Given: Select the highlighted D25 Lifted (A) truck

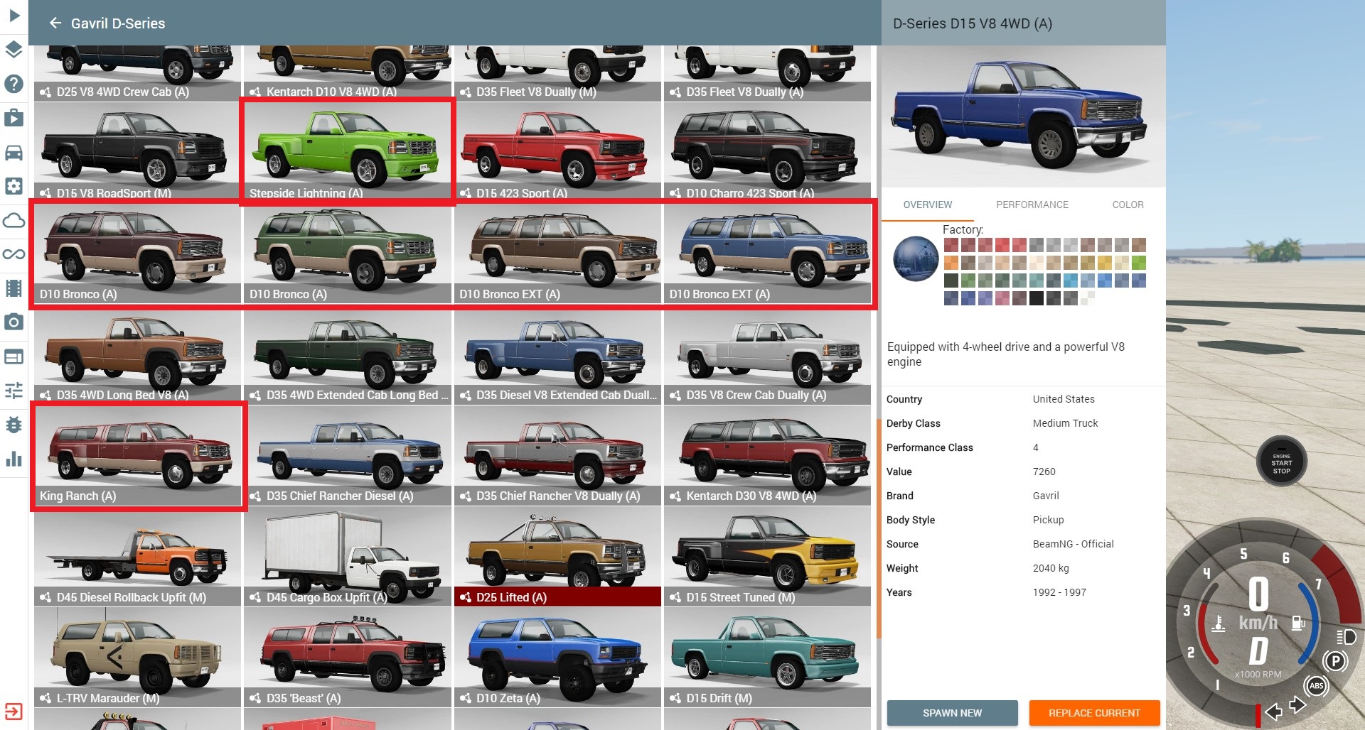Looking at the screenshot, I should tap(558, 557).
